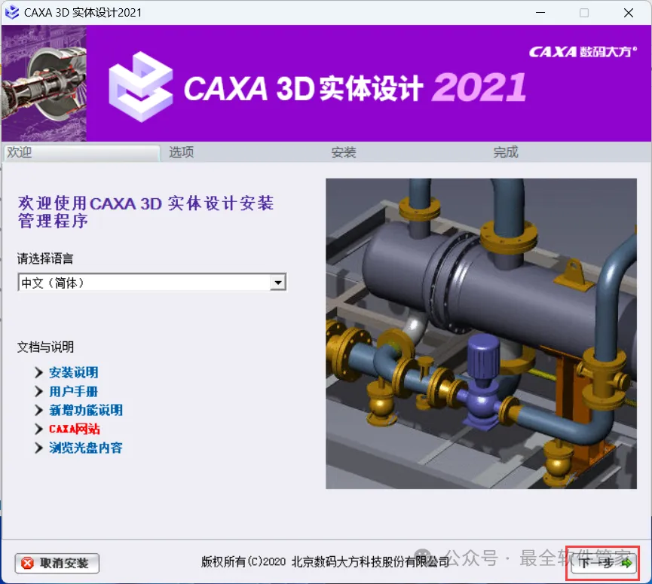Open the 用户手册 link
The image size is (652, 584).
coord(73,392)
